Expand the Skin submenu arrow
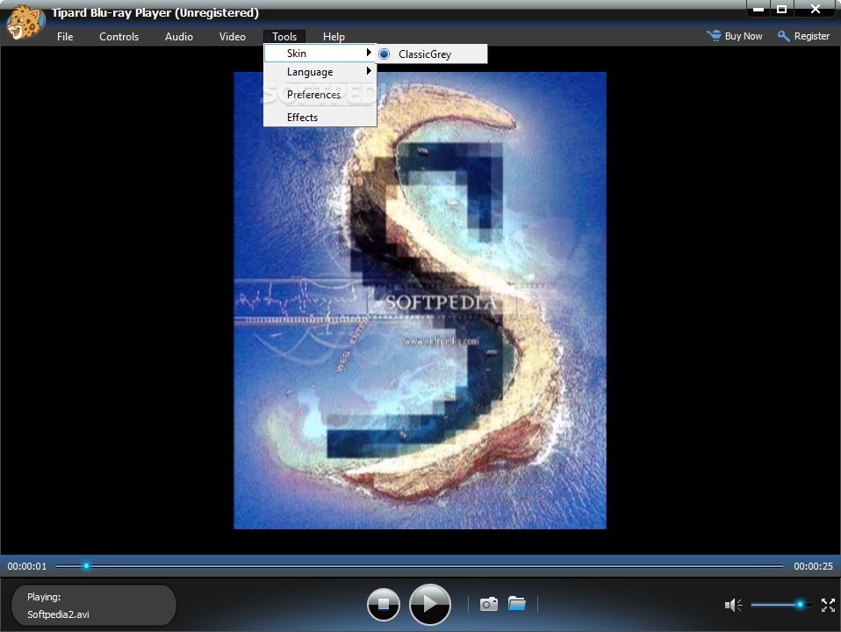 coord(369,53)
